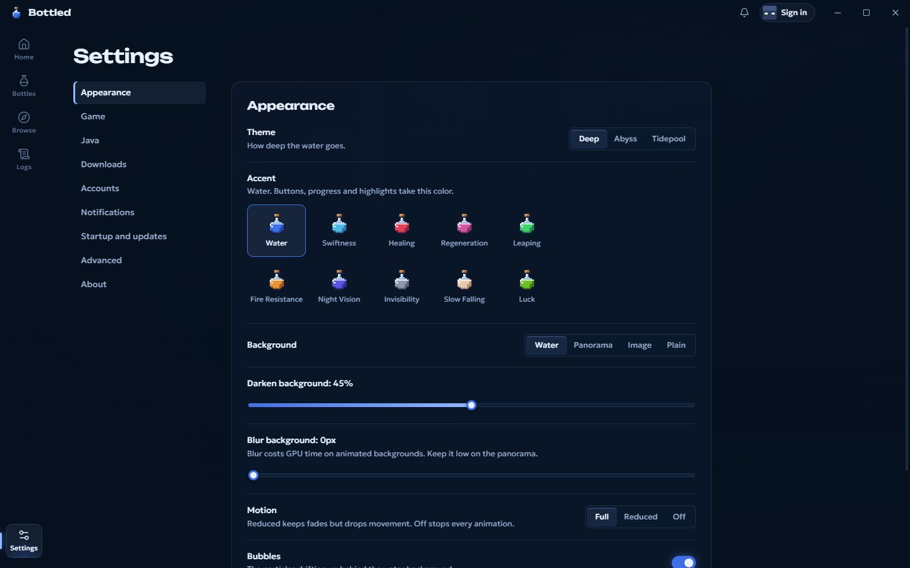Click the window's vertical scrollbar
910x568 pixels.
[907, 249]
